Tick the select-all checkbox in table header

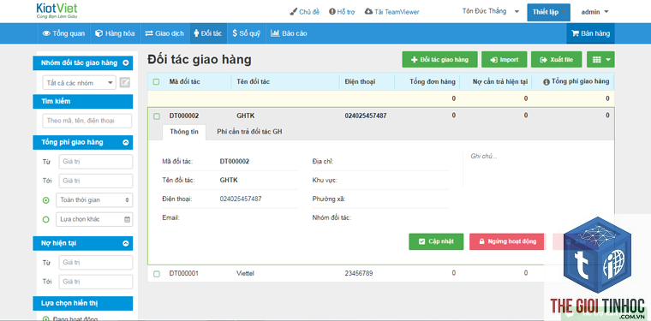tap(156, 81)
